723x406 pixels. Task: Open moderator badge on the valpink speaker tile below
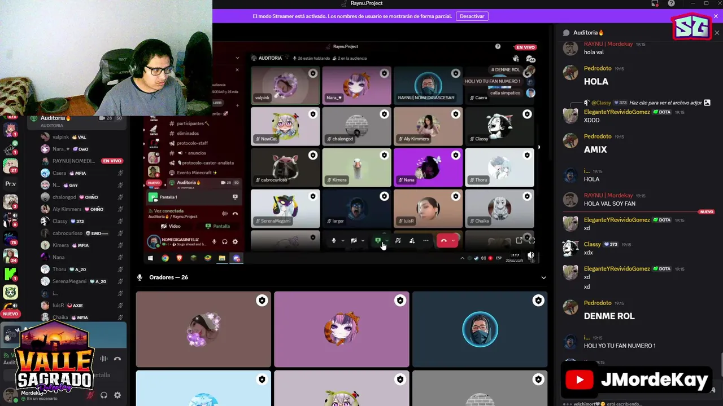coord(262,301)
